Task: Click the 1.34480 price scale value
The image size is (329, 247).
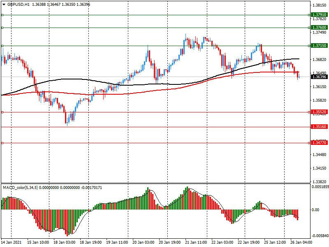Action: [x=320, y=155]
